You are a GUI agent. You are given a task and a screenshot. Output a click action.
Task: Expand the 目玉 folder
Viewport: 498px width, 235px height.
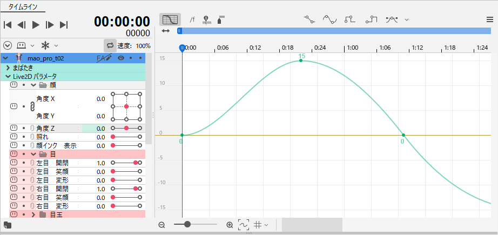click(33, 215)
